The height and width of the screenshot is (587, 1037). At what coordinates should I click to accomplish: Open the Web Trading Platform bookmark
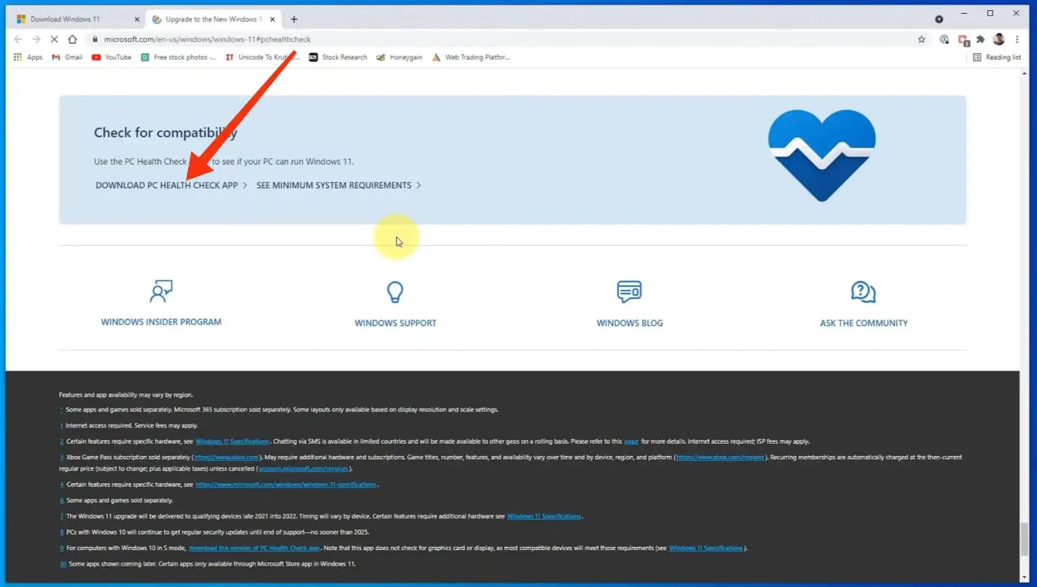(471, 57)
